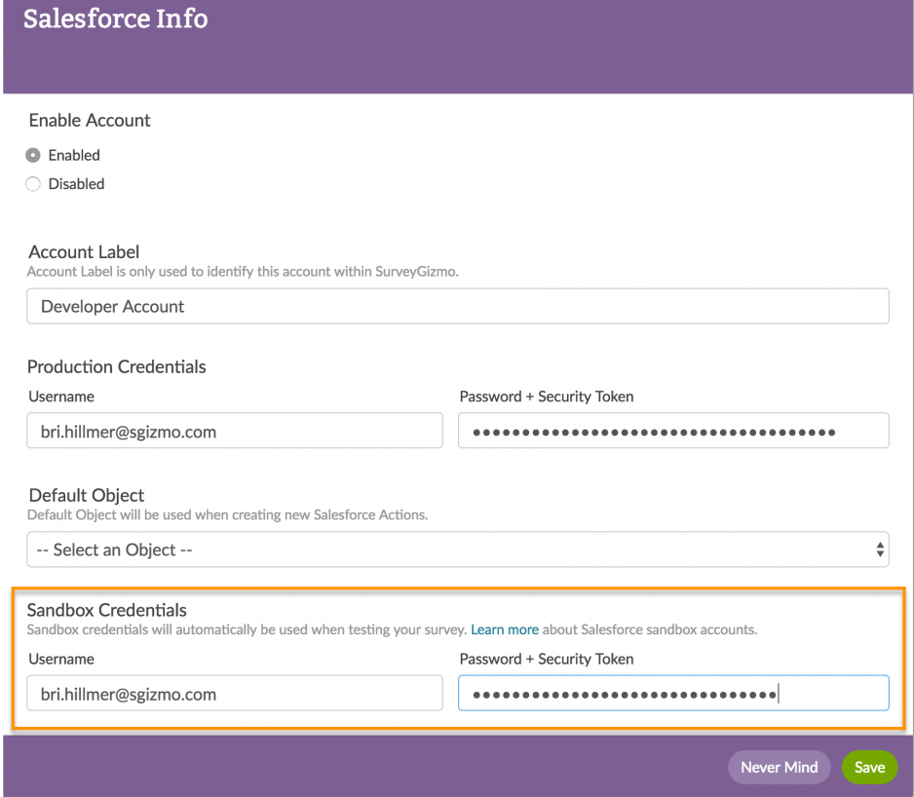Click the highlighted sandbox credentials area
Screen dimensions: 914x797
458,651
